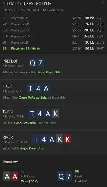
Task: Select the A card on the flop
Action: click(46, 88)
